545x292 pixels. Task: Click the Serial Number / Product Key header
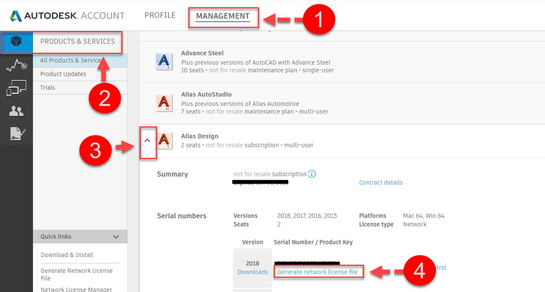[x=313, y=242]
